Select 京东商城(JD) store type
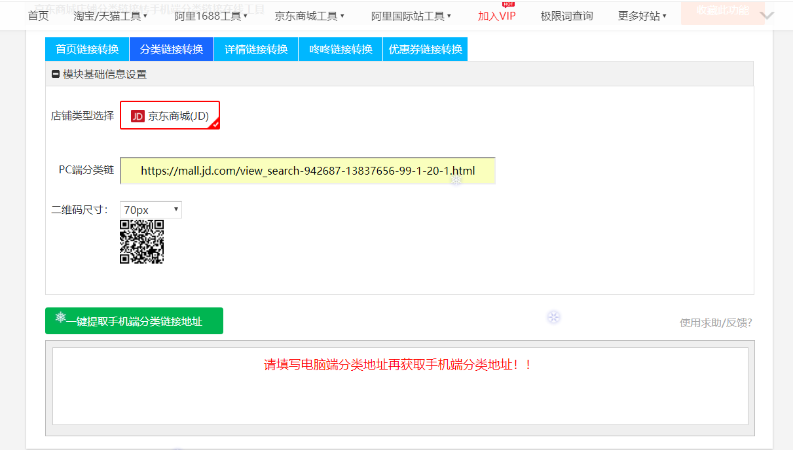Screen dimensions: 793x450 (170, 115)
